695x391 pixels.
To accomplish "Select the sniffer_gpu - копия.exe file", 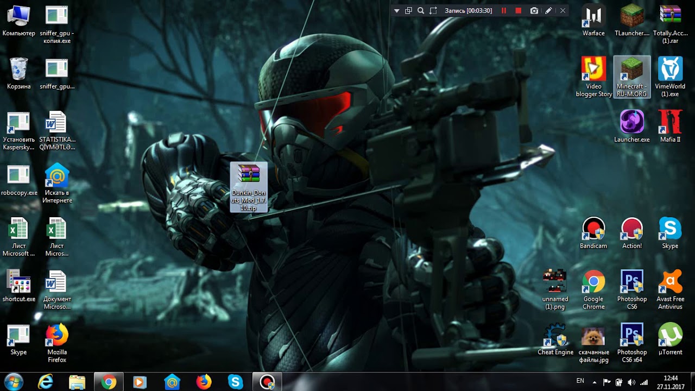I will pyautogui.click(x=56, y=24).
